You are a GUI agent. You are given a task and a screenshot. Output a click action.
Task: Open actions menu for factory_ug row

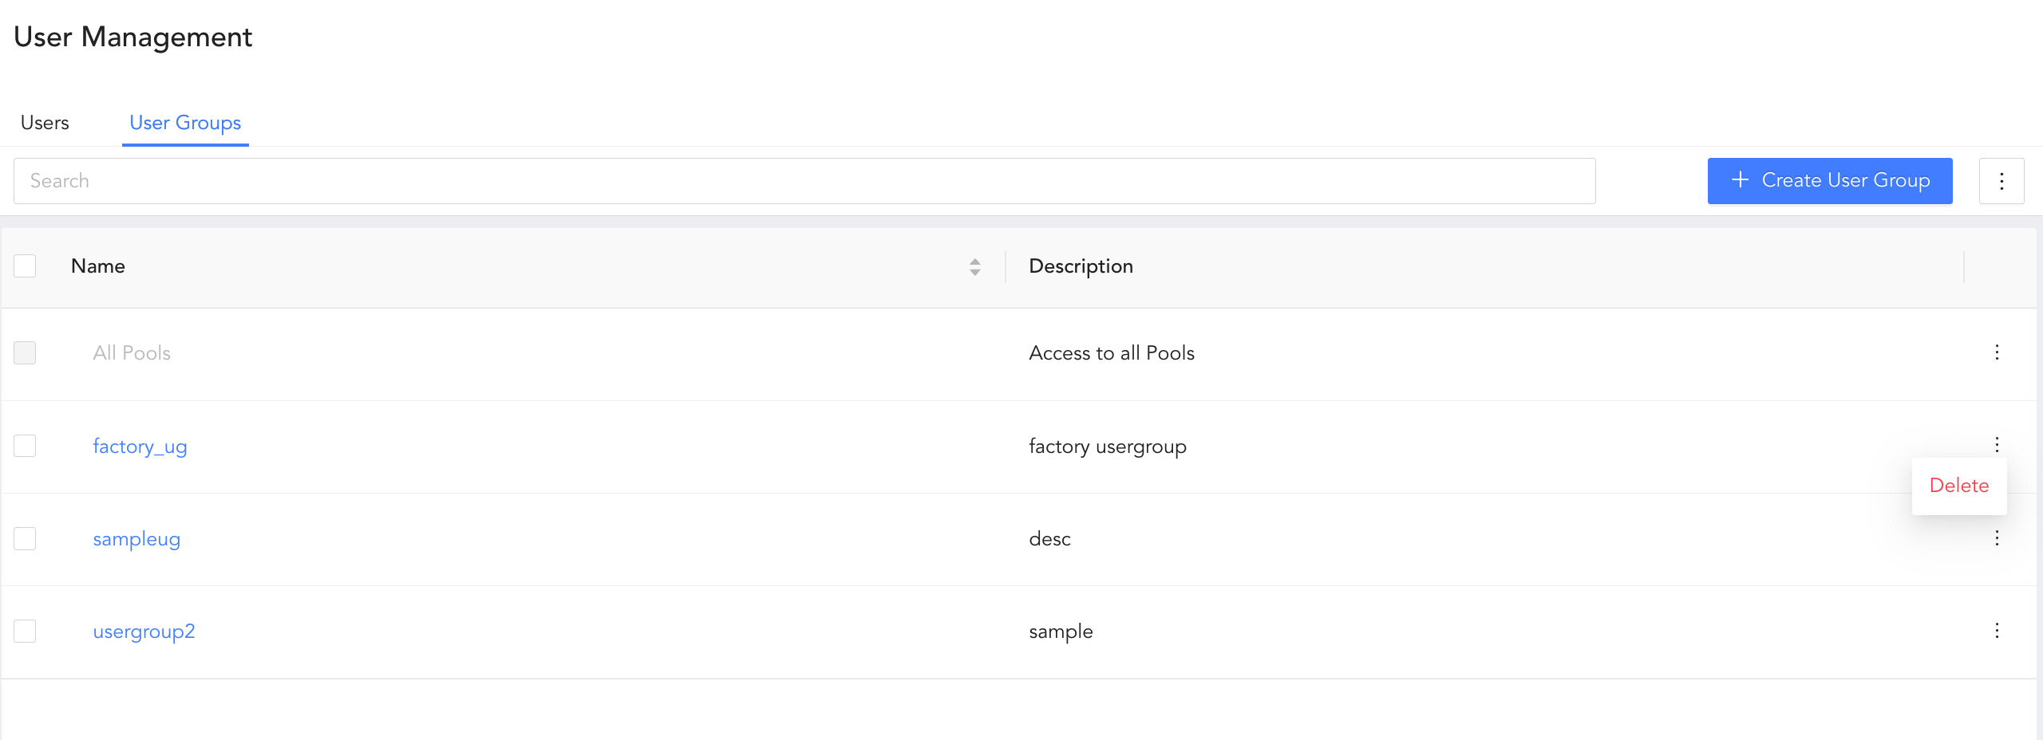1997,444
